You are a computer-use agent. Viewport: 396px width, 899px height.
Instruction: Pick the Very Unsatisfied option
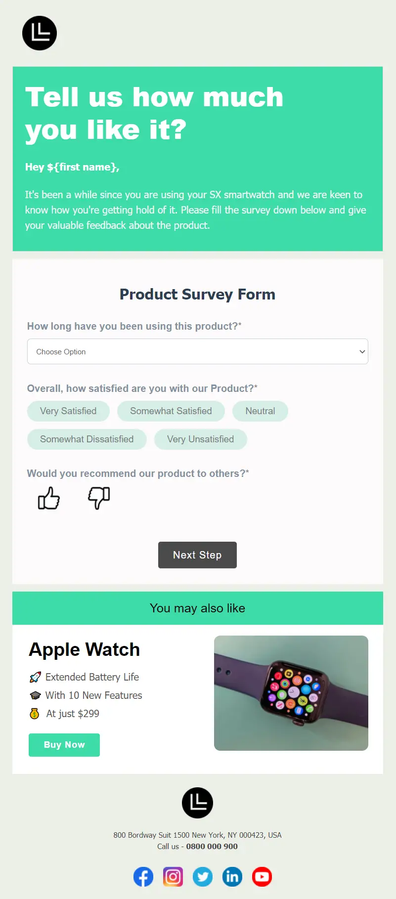pos(201,439)
